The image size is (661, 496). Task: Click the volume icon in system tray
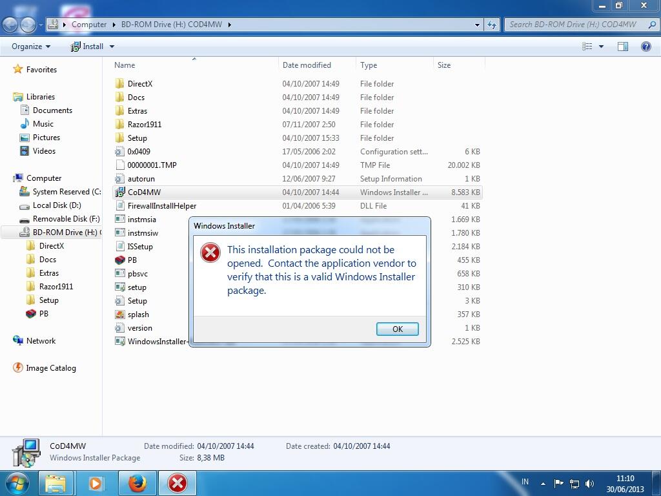point(589,483)
